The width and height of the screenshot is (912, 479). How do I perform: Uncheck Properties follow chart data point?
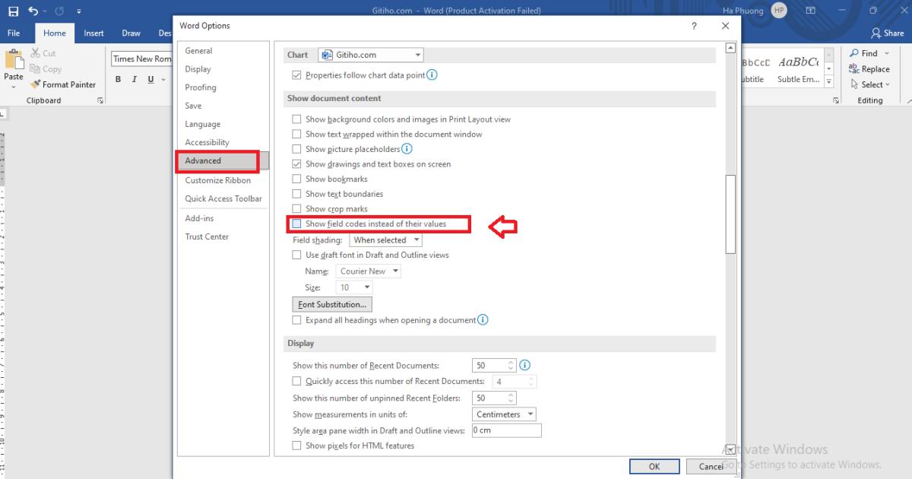coord(297,75)
